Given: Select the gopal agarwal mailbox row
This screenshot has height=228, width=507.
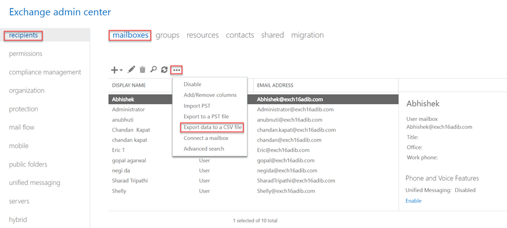Looking at the screenshot, I should coord(253,160).
